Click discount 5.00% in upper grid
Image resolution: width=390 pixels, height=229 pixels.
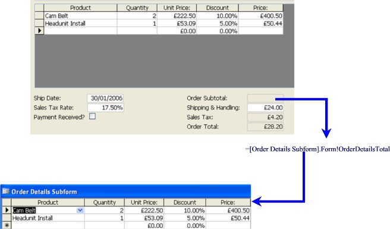tap(218, 23)
